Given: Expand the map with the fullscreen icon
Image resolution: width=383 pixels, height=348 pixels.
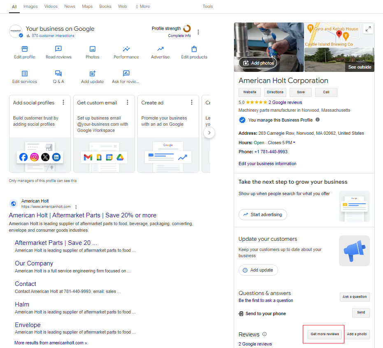Looking at the screenshot, I should tap(368, 29).
